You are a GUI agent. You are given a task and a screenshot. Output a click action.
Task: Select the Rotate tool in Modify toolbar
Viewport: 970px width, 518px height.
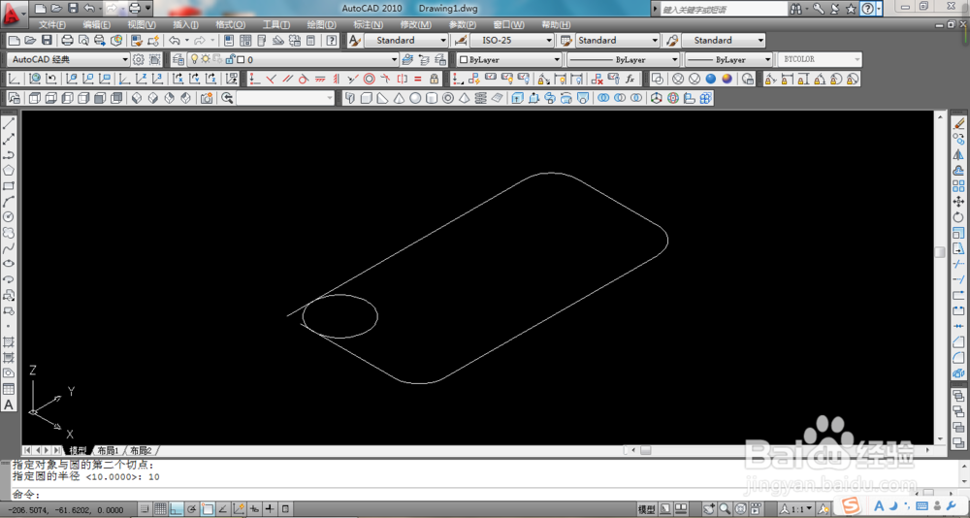pyautogui.click(x=959, y=217)
